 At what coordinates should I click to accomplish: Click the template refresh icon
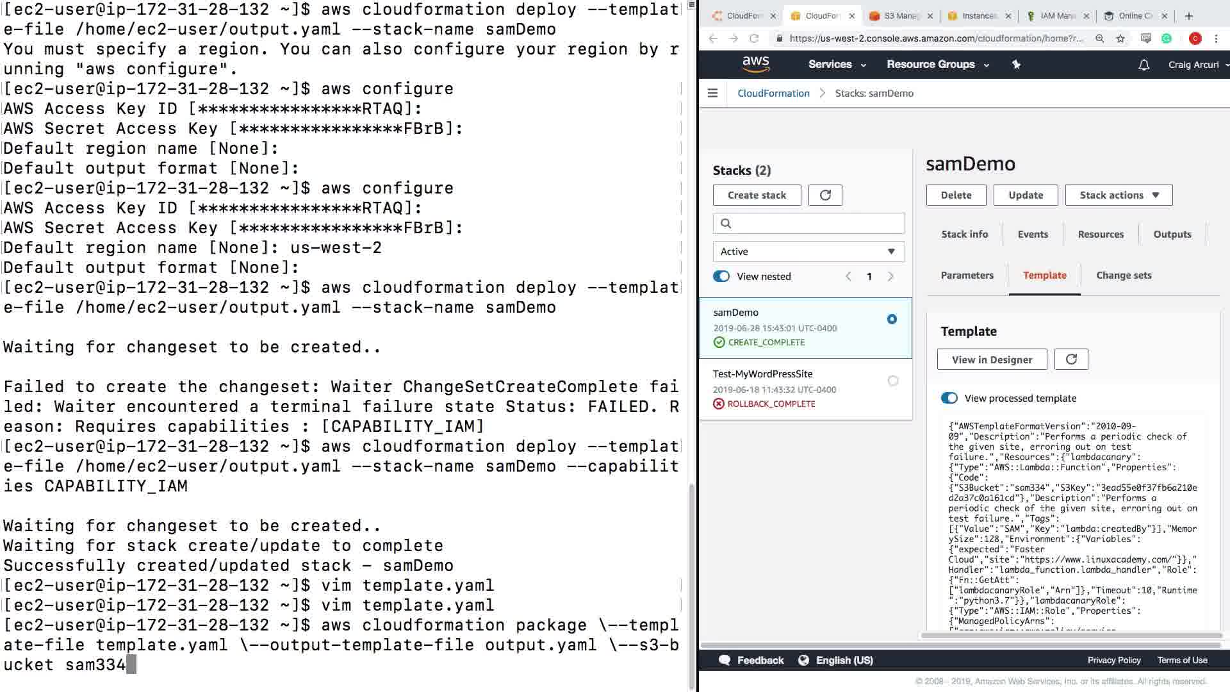point(1071,359)
